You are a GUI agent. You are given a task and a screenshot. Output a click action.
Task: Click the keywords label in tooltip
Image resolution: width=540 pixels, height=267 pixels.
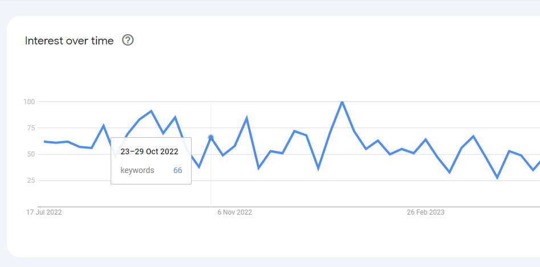pos(137,170)
